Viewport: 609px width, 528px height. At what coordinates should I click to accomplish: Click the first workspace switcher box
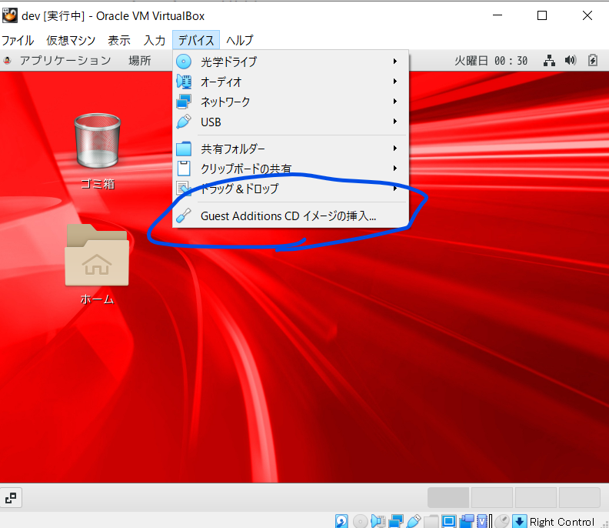448,498
